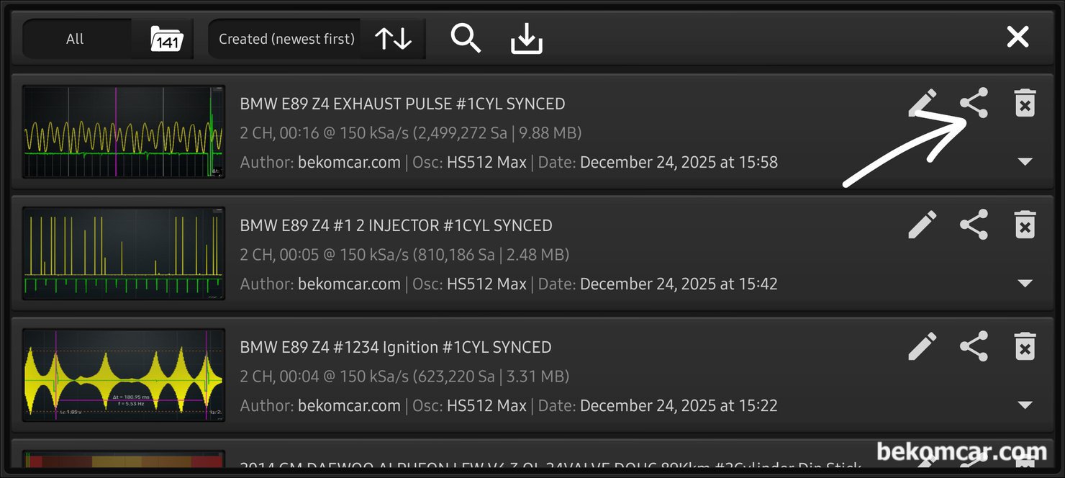Share the EXHAUST PULSE recording
The height and width of the screenshot is (478, 1065).
click(x=974, y=103)
